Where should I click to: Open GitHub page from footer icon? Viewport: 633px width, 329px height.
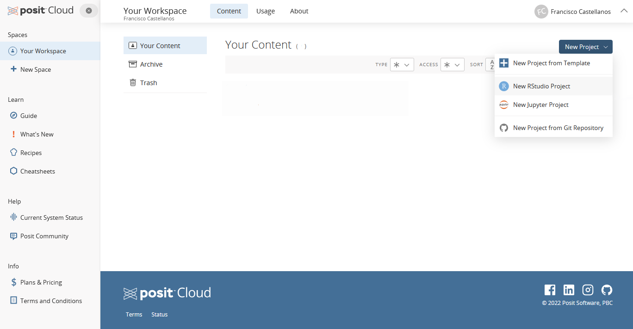point(607,290)
